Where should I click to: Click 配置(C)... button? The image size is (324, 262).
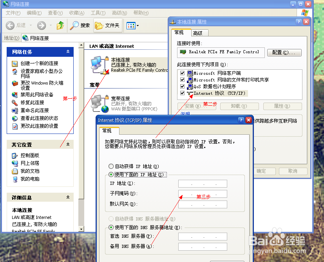coord(284,52)
